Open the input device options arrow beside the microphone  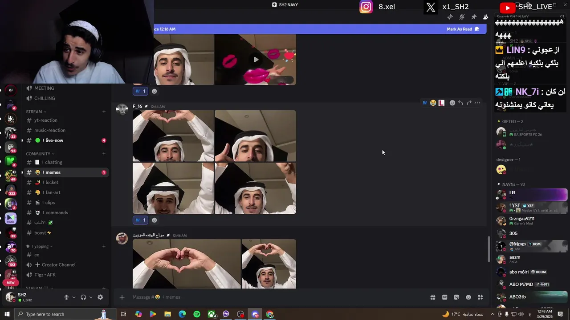[74, 297]
